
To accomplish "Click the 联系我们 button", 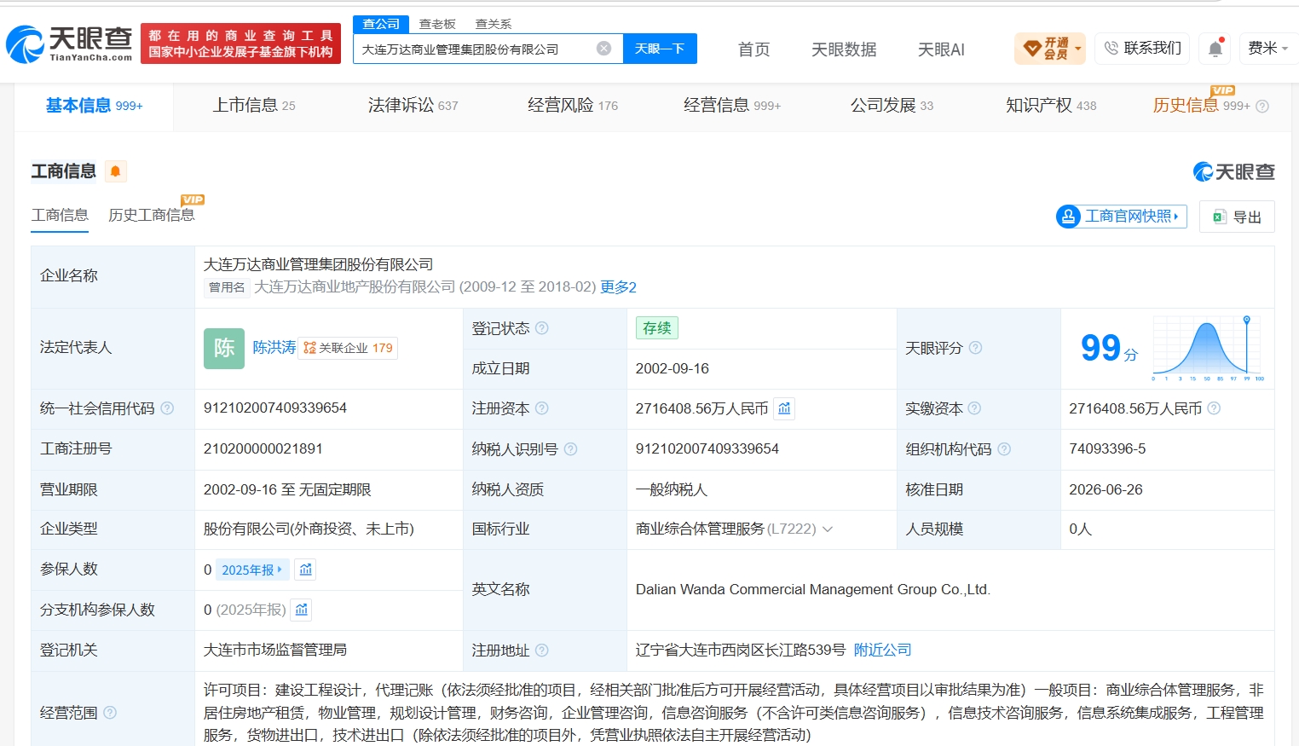I will (1143, 49).
